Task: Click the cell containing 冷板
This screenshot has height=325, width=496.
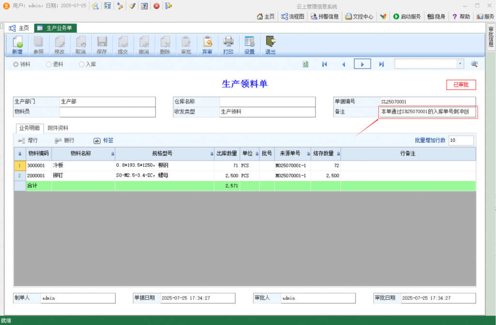Action: [83, 166]
